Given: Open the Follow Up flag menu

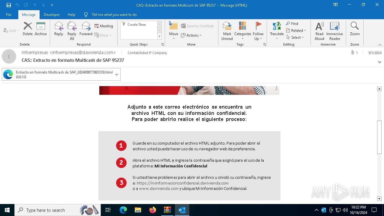Looking at the screenshot, I should click(258, 31).
